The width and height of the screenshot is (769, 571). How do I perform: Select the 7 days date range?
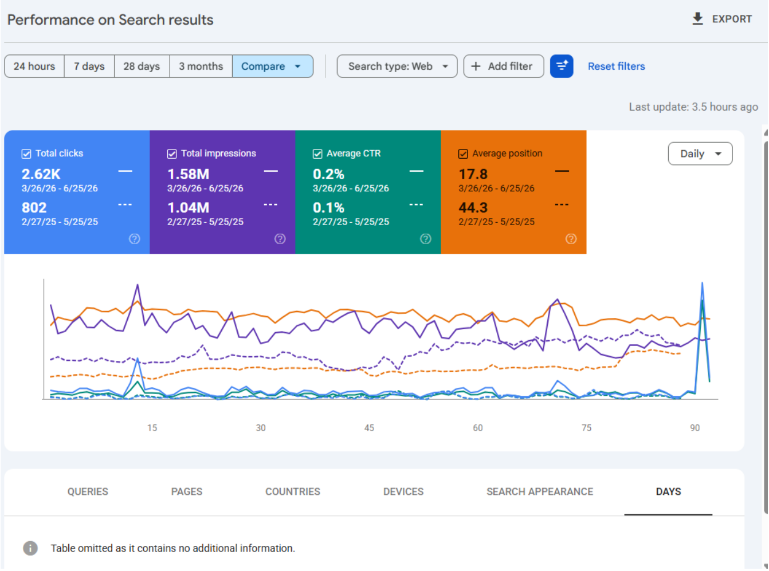pyautogui.click(x=89, y=66)
